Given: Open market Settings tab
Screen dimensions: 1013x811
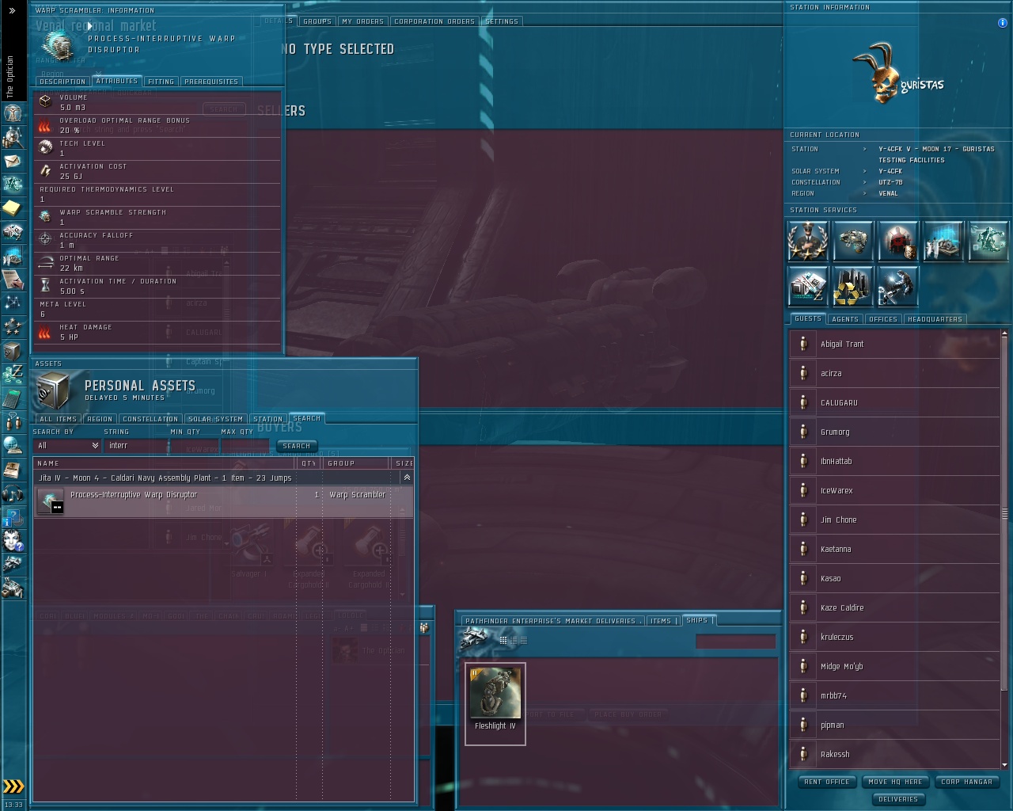Looking at the screenshot, I should click(x=502, y=21).
